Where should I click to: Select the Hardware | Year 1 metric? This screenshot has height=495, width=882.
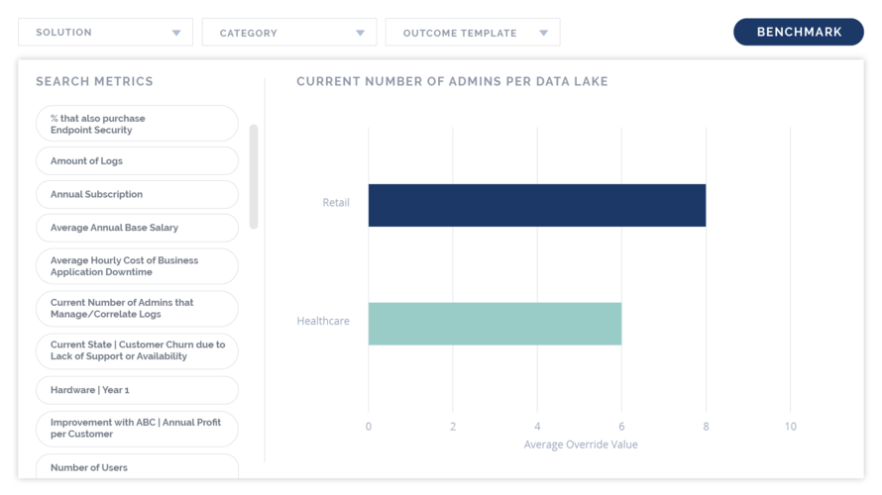(x=137, y=390)
